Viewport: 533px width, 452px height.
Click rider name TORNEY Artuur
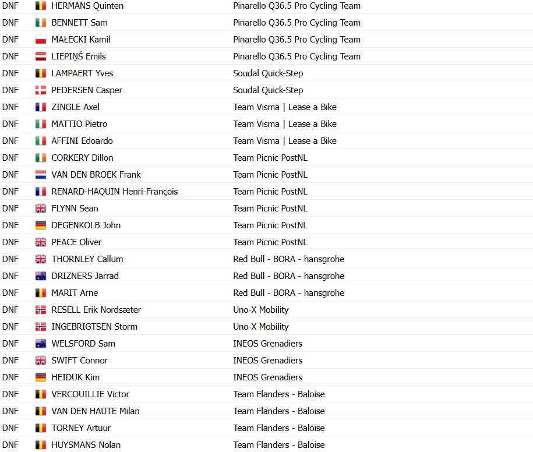81,428
